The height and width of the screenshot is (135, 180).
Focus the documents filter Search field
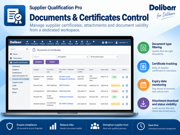click(44, 57)
